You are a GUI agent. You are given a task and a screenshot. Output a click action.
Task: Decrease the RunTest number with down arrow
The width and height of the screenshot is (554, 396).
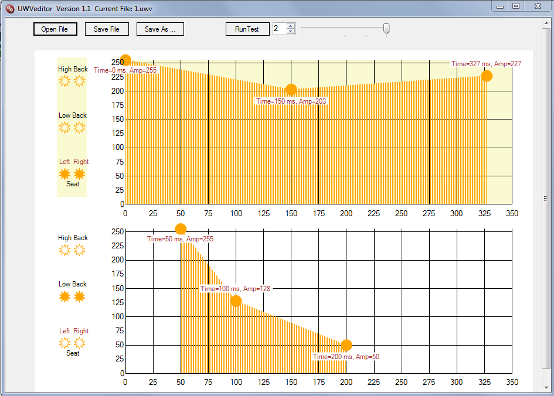tap(291, 32)
